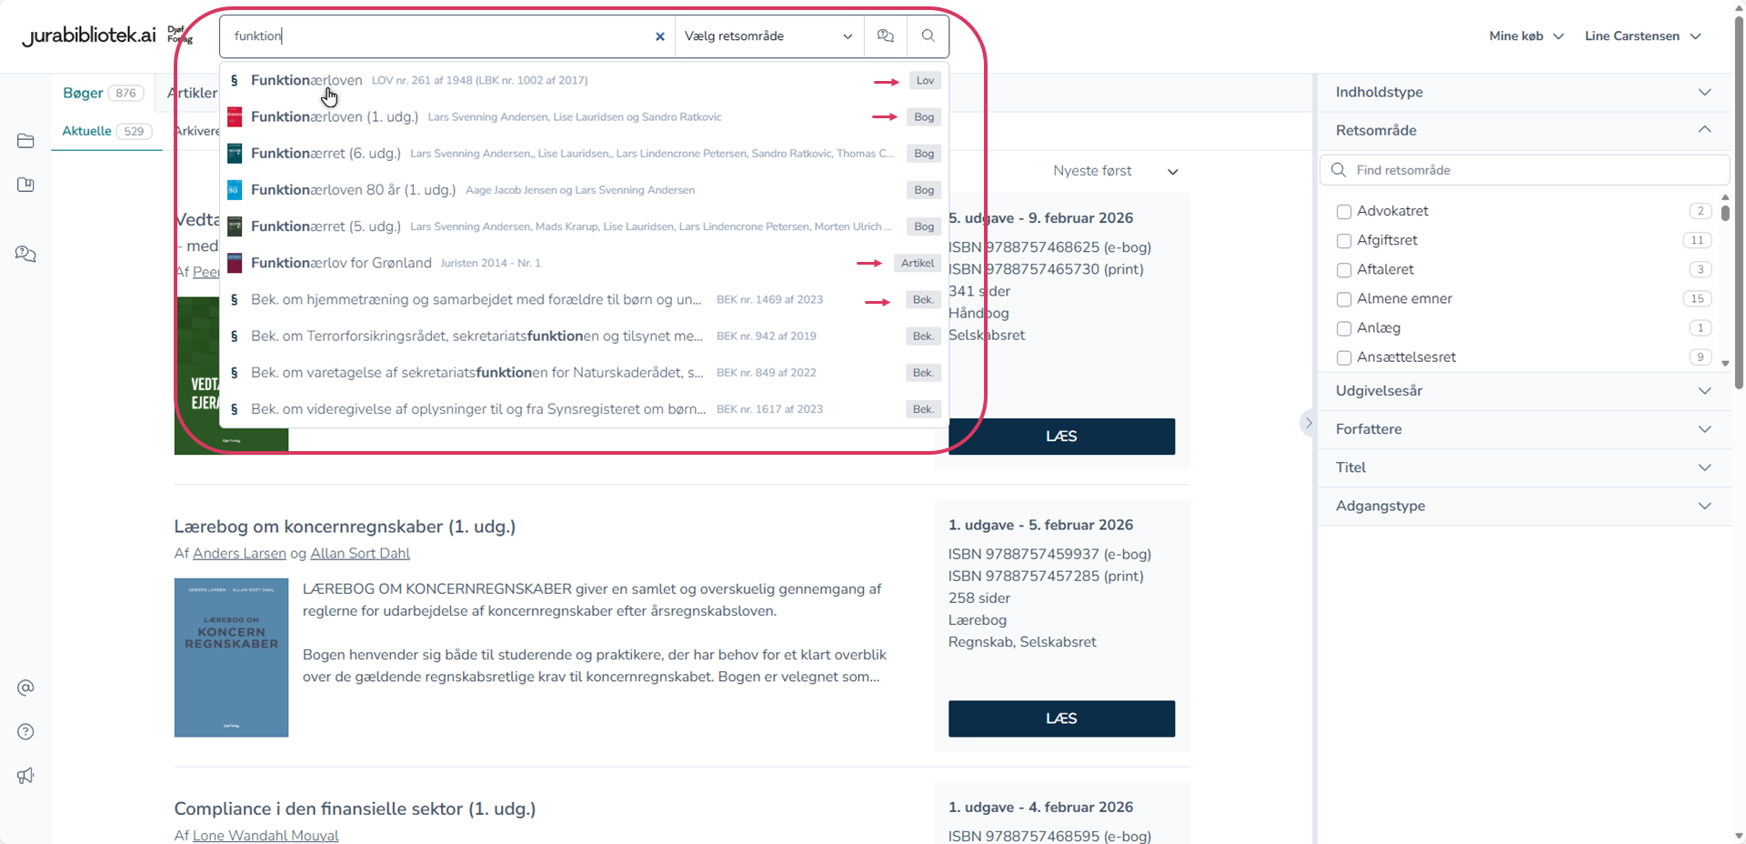Check the Advokatret checkbox

(1344, 212)
